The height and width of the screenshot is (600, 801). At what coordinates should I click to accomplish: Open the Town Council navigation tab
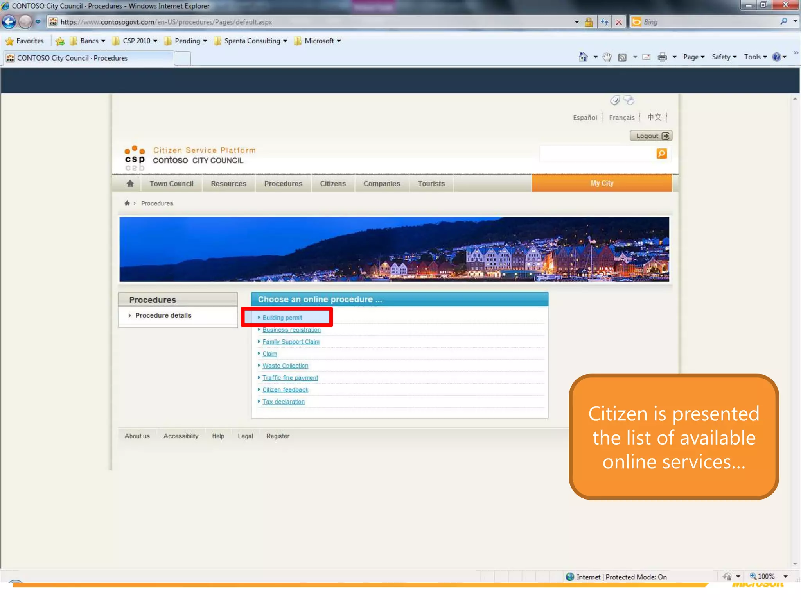click(x=171, y=184)
